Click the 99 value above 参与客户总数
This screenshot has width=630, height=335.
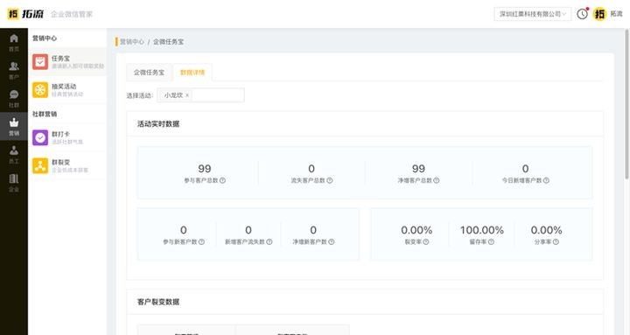coord(205,169)
